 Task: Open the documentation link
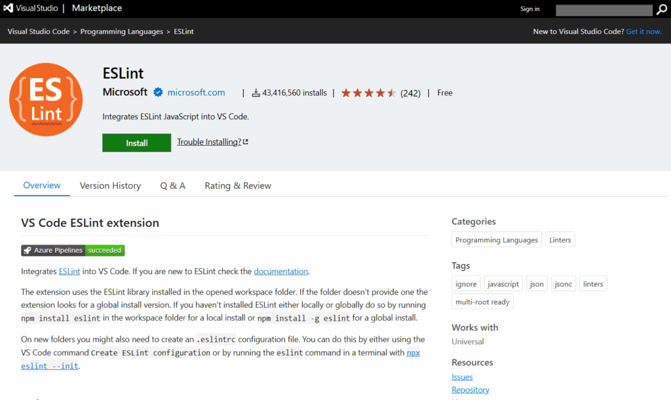tap(280, 271)
